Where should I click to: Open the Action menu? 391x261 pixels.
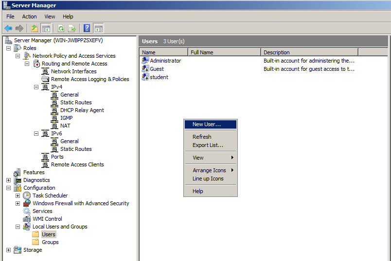coord(29,16)
